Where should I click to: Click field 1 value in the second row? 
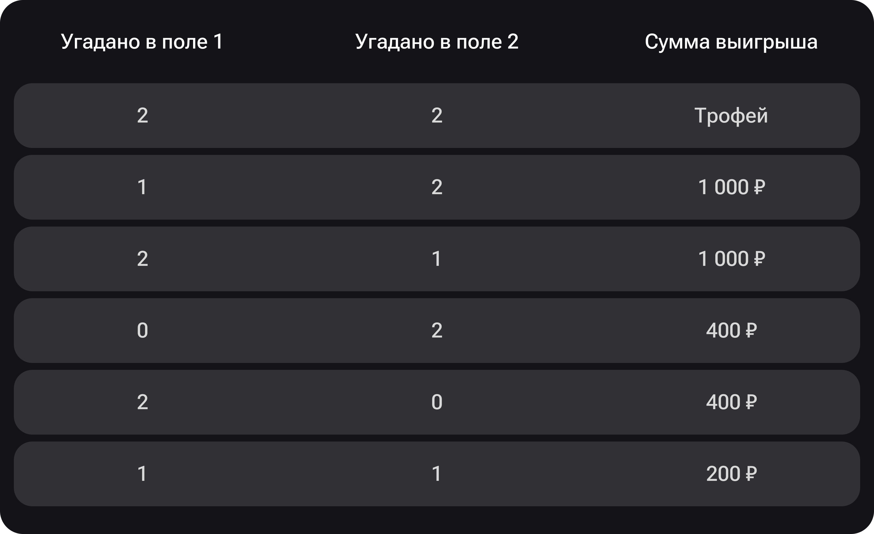(142, 187)
